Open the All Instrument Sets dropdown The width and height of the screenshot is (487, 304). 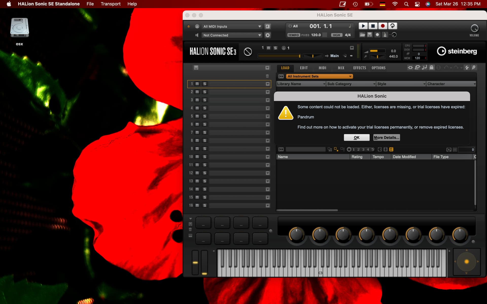click(x=319, y=76)
